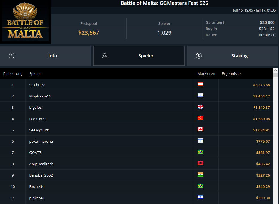Image resolution: width=279 pixels, height=204 pixels.
Task: Click the $436.42 prize amount
Action: [263, 164]
